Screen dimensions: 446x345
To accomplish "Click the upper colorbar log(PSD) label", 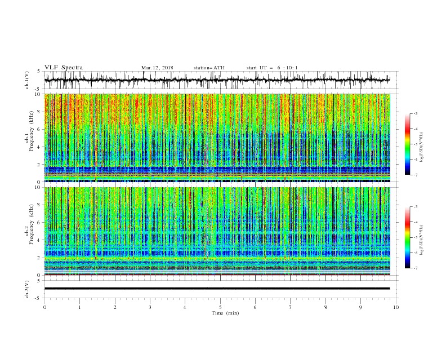I will 422,147.
